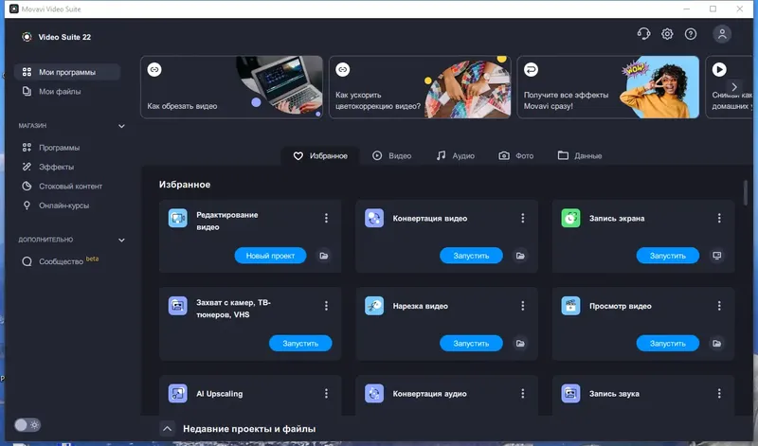Open the цветокоррекцию видео banner image
The image size is (758, 446).
click(467, 88)
